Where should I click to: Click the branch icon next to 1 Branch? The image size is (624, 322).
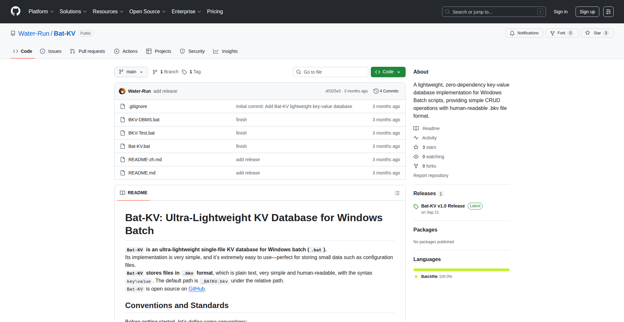click(155, 72)
